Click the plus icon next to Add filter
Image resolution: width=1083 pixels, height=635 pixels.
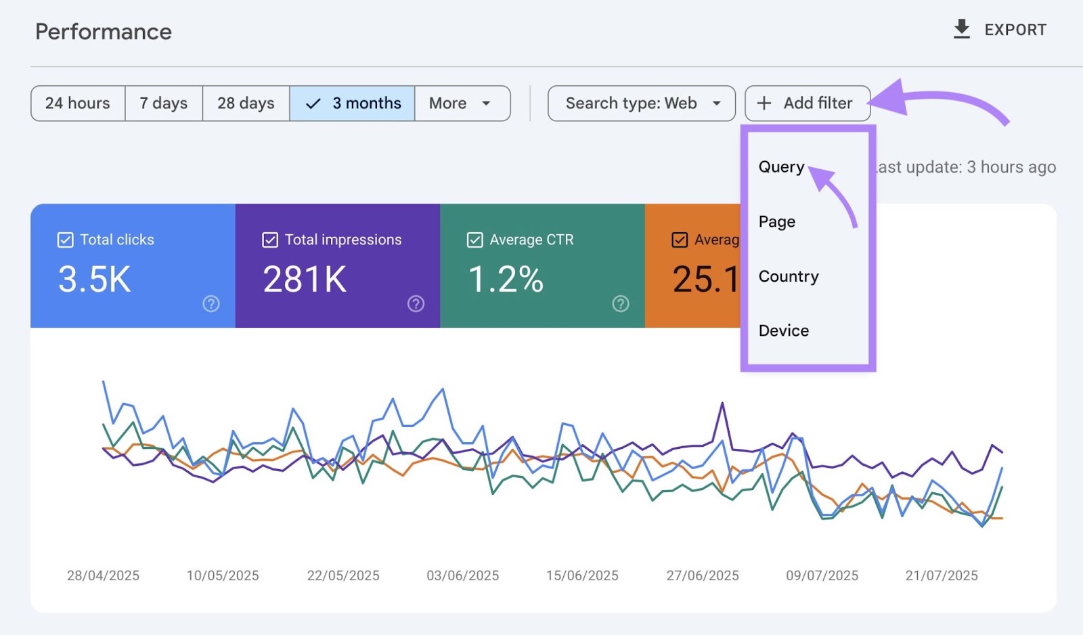coord(764,103)
